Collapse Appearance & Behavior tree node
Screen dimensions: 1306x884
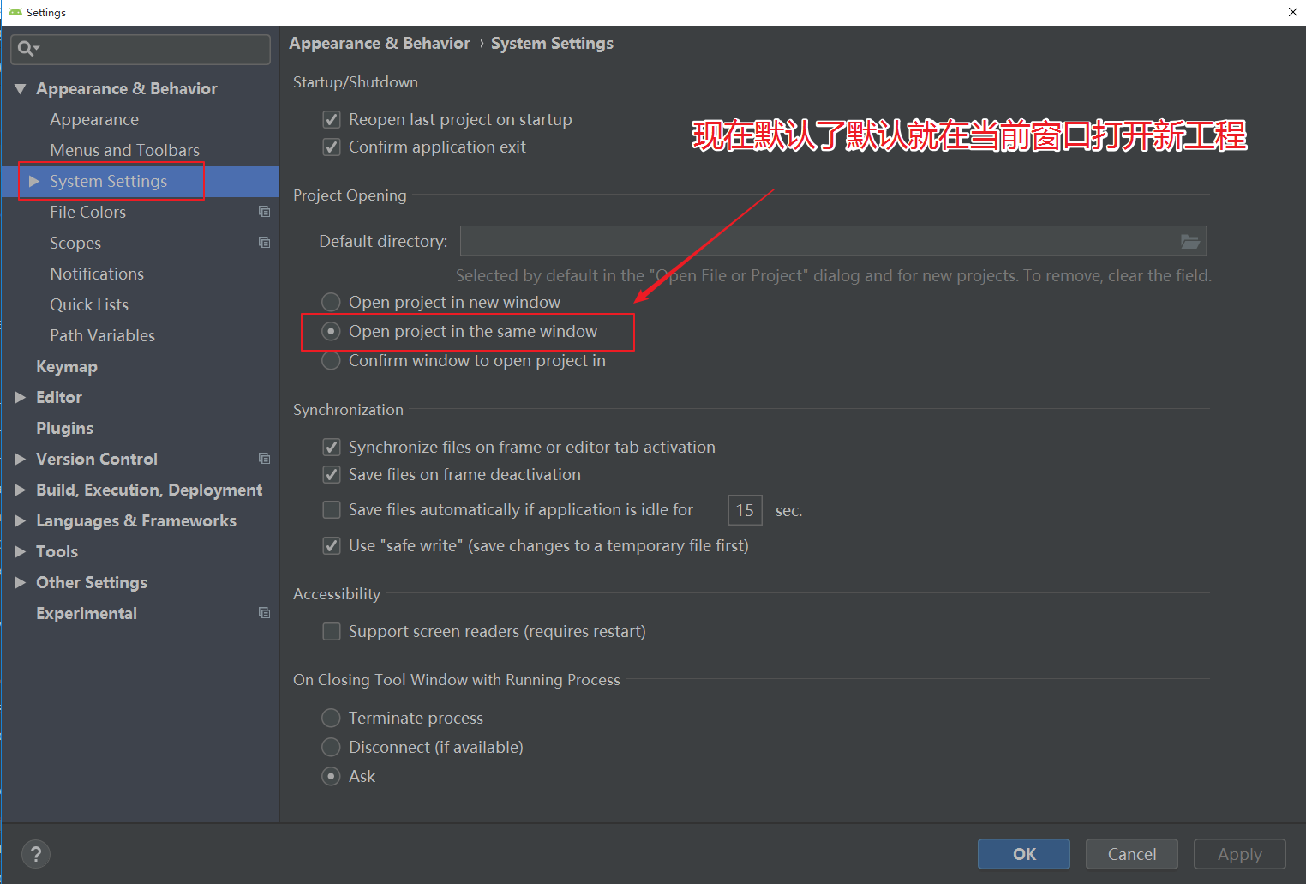point(21,88)
